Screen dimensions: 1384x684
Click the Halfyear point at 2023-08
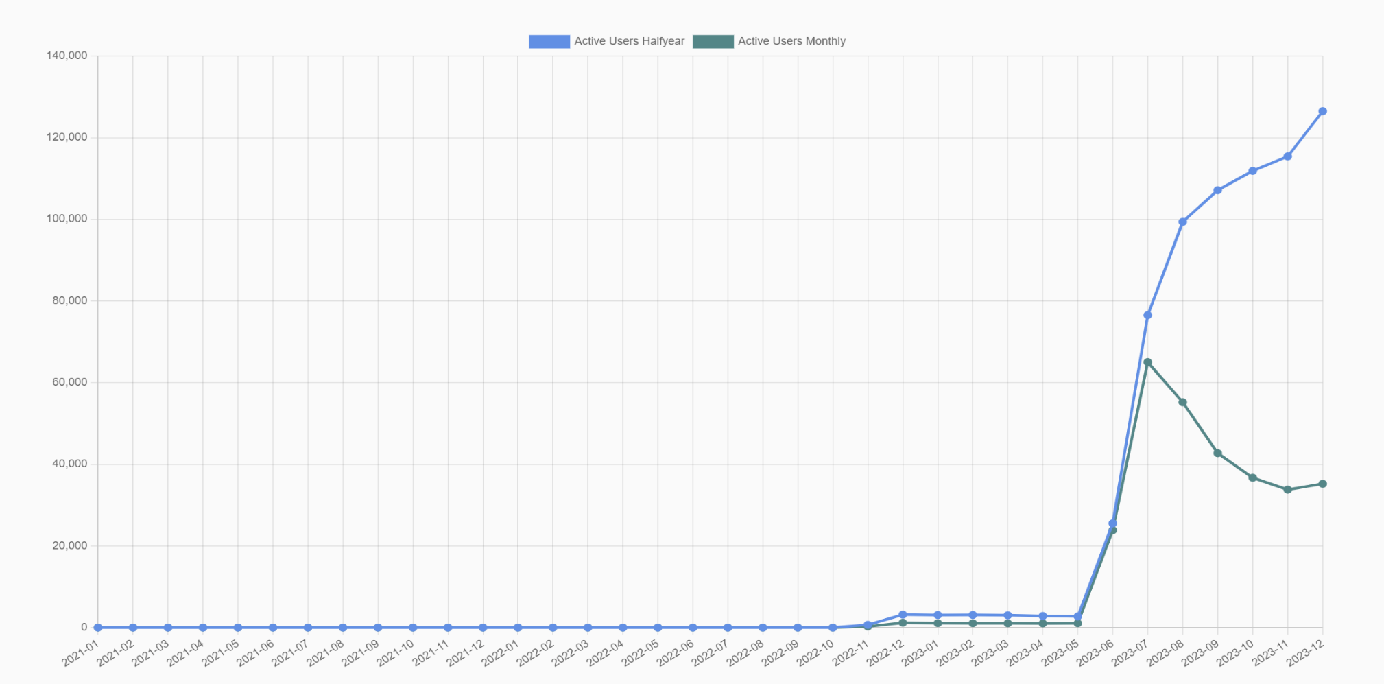pyautogui.click(x=1182, y=222)
